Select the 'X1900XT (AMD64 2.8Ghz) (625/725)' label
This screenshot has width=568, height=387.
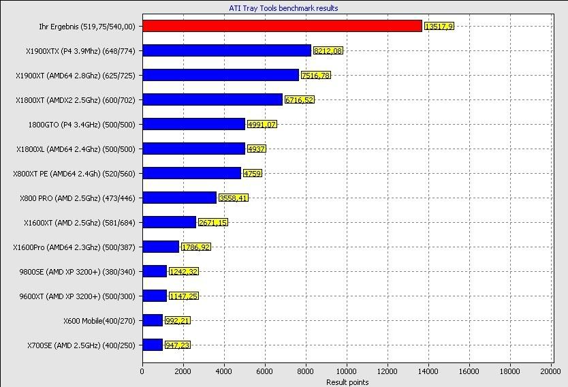coord(76,76)
